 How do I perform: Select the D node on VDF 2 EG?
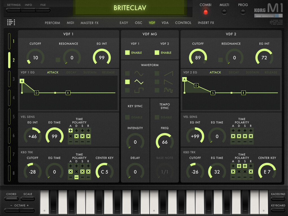point(196,85)
